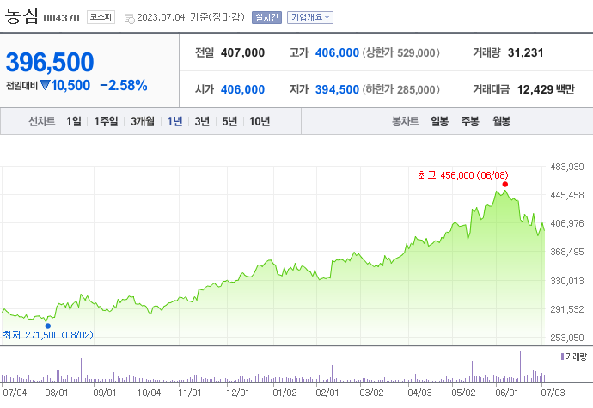Click the 고가 value 406,000

(x=337, y=52)
